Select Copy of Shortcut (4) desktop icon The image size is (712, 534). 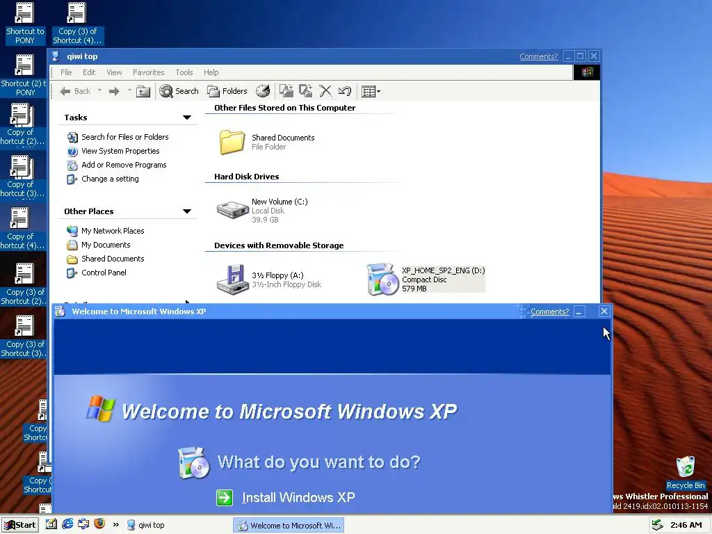tap(23, 229)
